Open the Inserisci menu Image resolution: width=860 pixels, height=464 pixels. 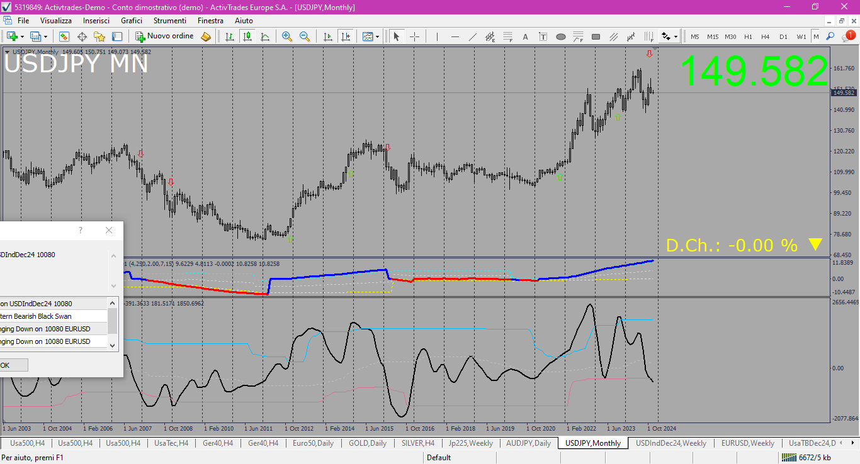(96, 21)
